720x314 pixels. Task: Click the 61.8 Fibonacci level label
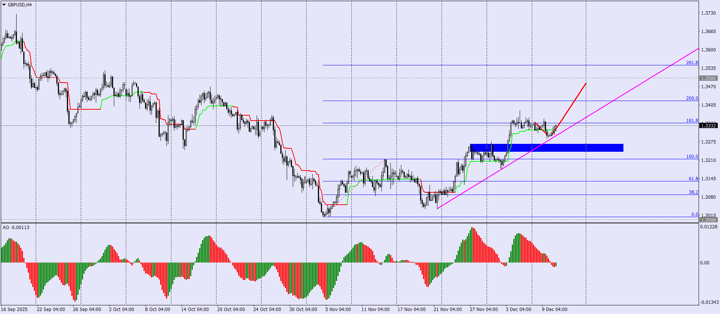693,179
